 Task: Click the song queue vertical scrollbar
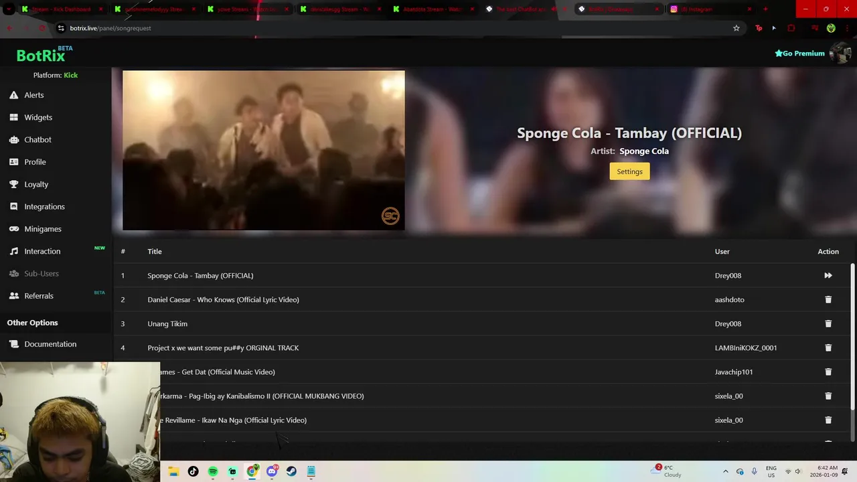coord(852,336)
